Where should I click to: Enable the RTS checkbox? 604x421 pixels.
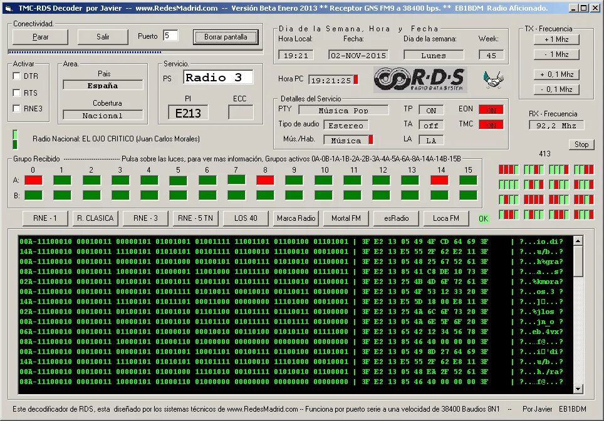(16, 93)
